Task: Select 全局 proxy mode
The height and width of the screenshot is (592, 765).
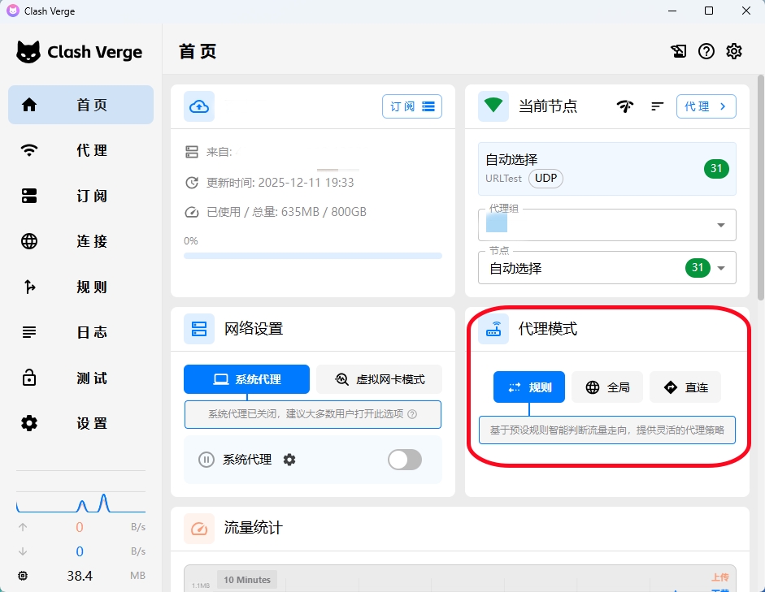Action: tap(607, 387)
